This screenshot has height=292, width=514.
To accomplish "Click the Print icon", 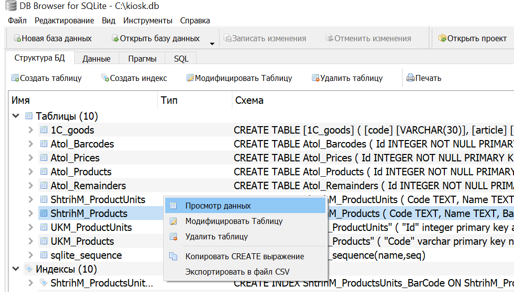I will tap(411, 78).
